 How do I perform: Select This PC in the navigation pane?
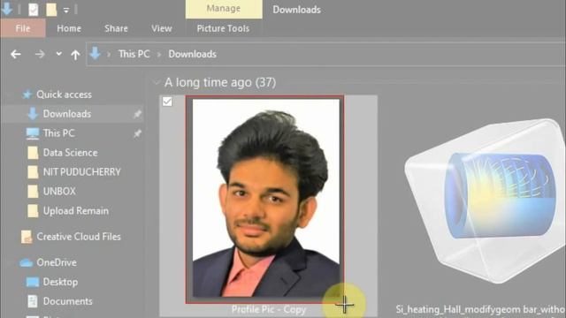[x=59, y=133]
